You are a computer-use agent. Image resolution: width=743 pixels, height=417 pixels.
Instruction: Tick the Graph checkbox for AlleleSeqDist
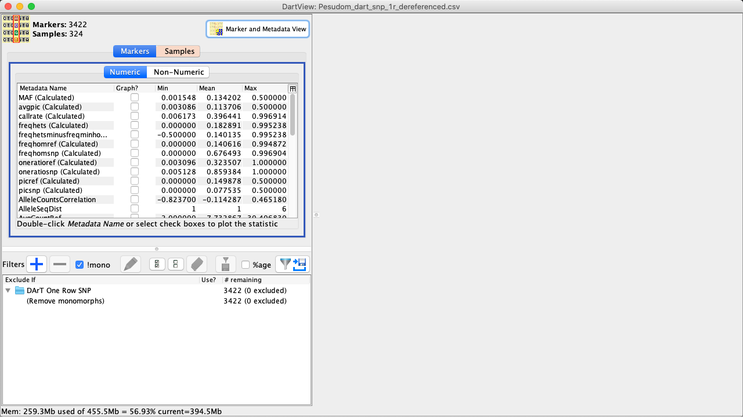[135, 209]
